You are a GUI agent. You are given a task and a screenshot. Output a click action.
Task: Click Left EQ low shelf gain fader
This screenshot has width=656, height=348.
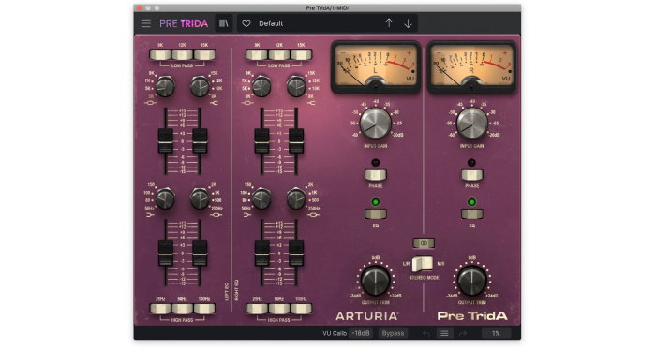165,254
